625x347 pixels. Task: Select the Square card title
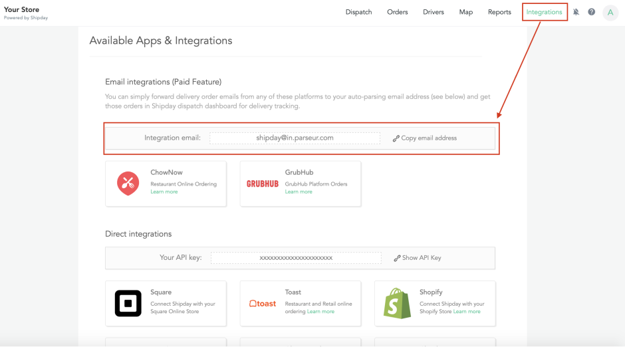click(161, 292)
